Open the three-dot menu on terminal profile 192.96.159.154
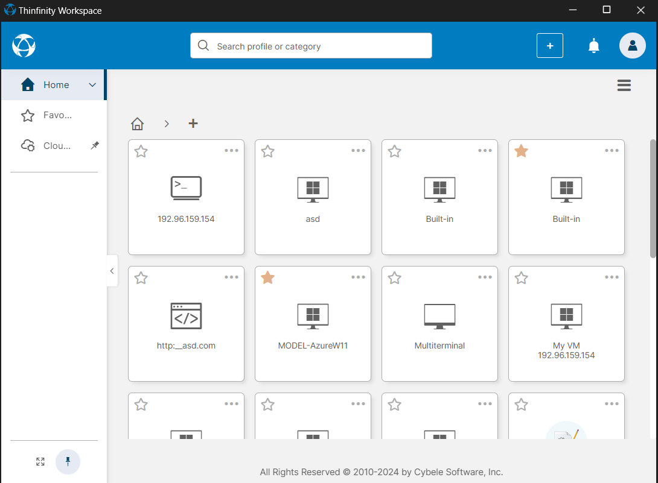The height and width of the screenshot is (483, 658). (x=231, y=151)
